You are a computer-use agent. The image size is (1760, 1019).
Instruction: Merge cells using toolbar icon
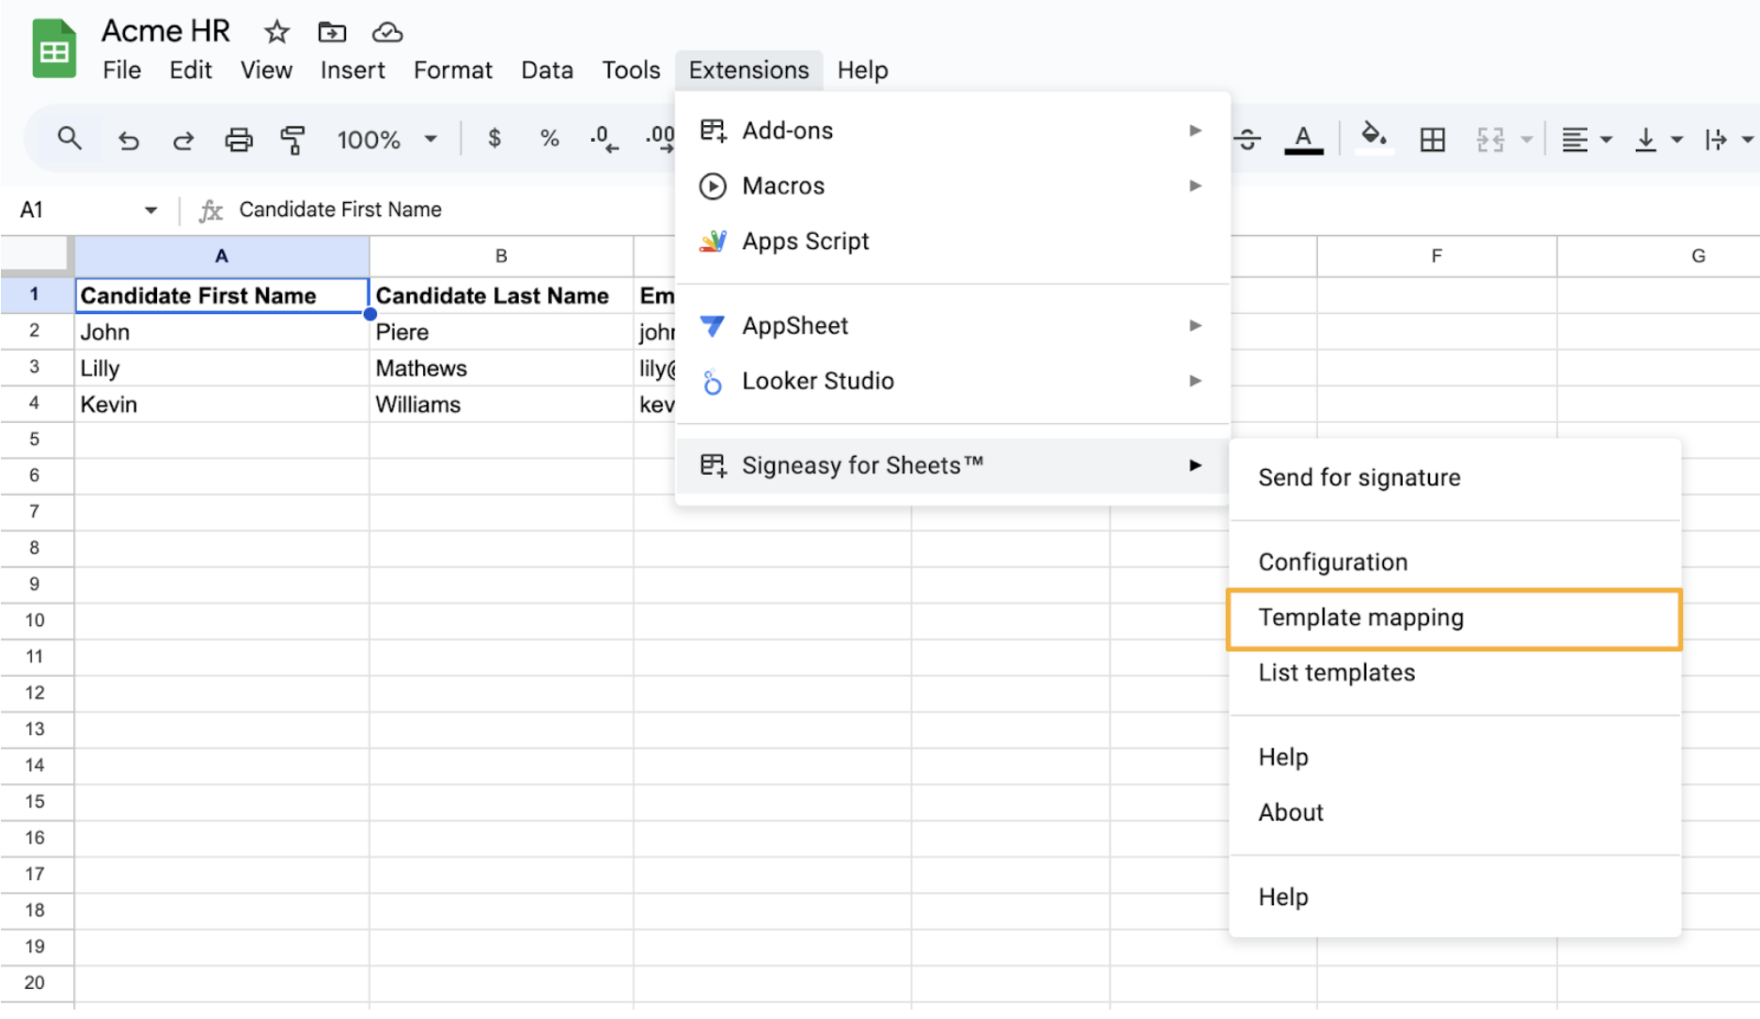click(x=1490, y=140)
